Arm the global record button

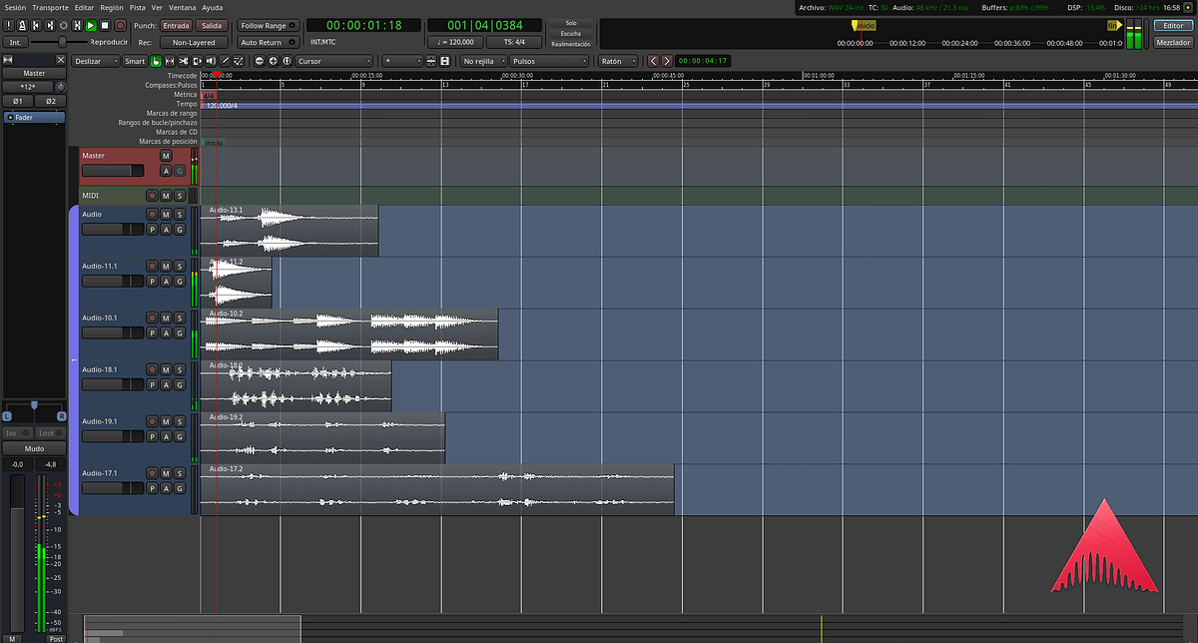pos(120,25)
